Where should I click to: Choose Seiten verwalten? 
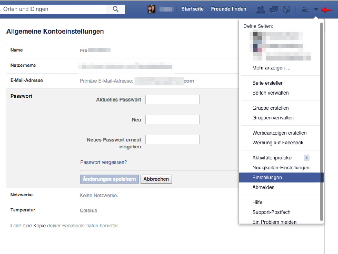click(270, 93)
